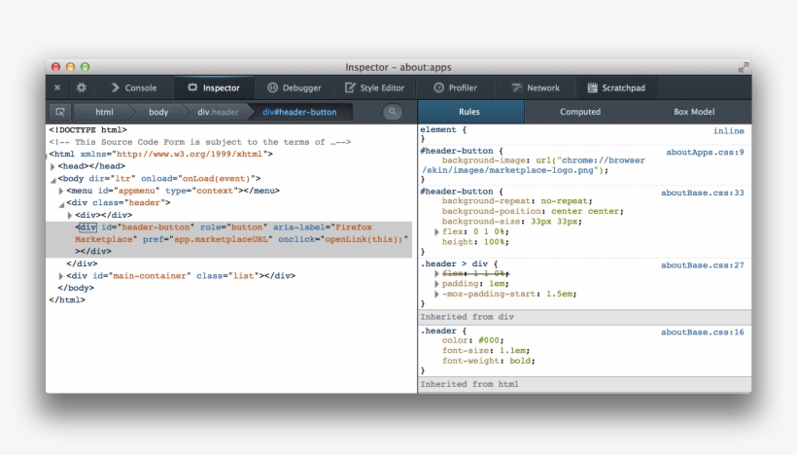797x455 pixels.
Task: Open the Network monitor tool
Action: tap(536, 87)
